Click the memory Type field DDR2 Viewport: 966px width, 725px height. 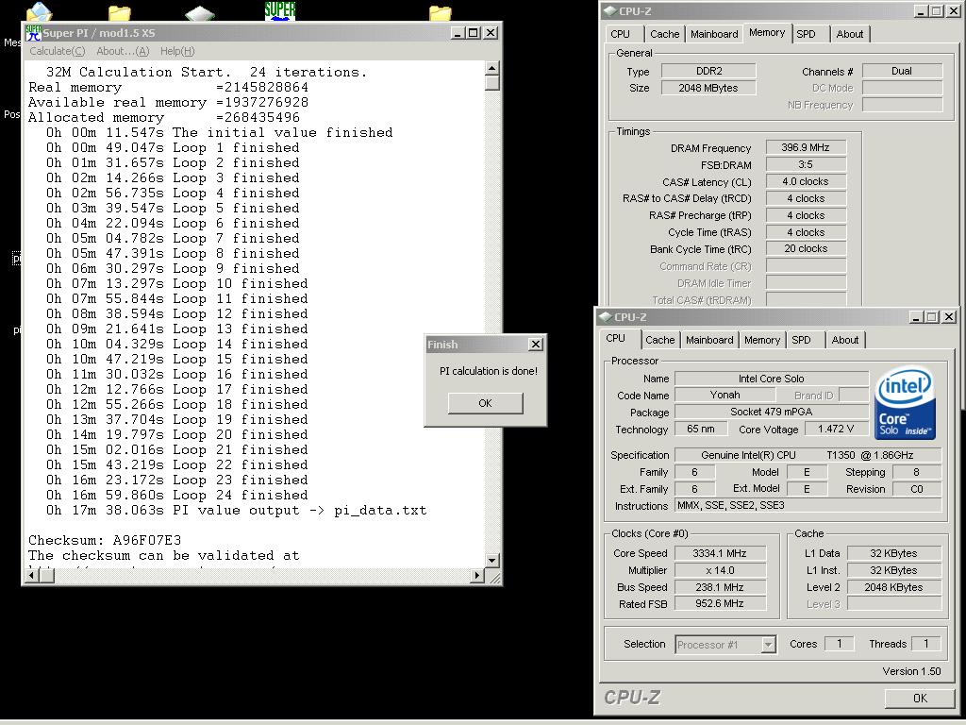tap(708, 71)
